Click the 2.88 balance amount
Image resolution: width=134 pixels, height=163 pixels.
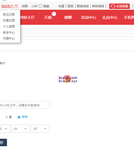pos(34,6)
